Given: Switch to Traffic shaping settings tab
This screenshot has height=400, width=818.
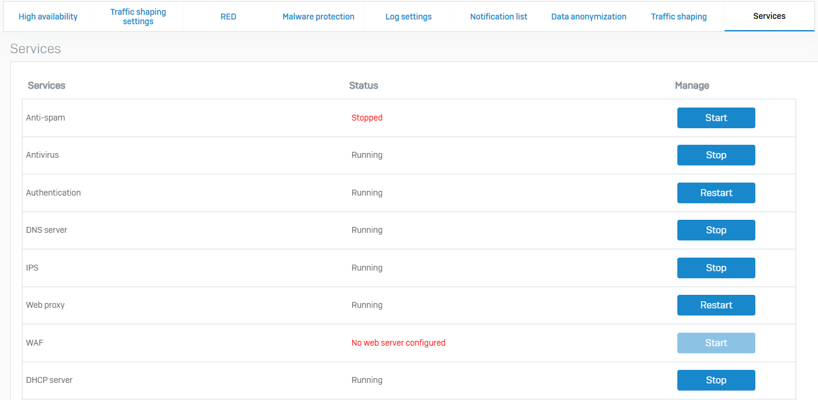Looking at the screenshot, I should 138,17.
